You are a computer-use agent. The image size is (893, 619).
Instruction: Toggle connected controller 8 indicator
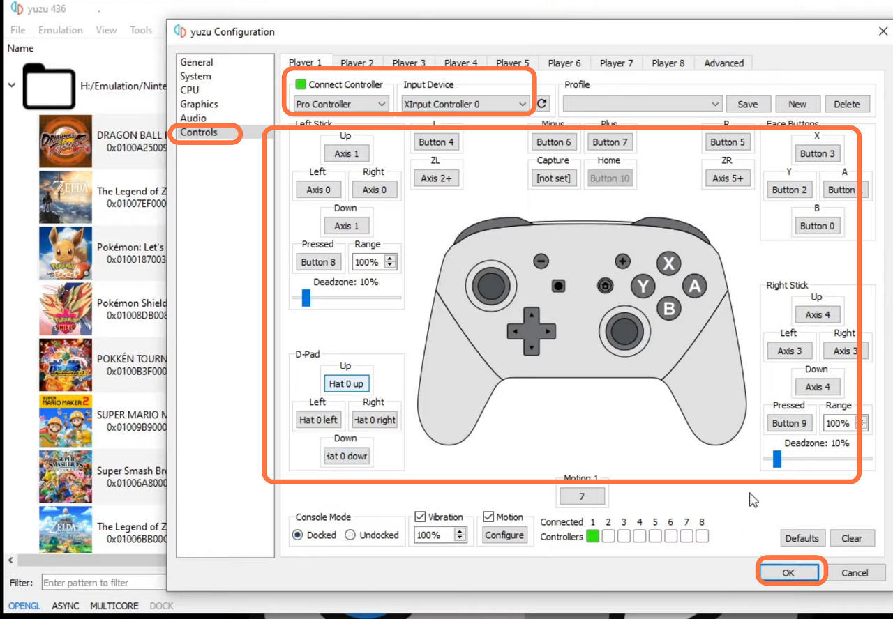(702, 536)
